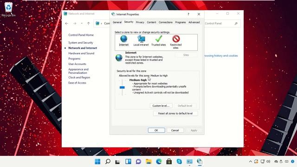The height and width of the screenshot is (167, 297).
Task: Switch to the Security tab
Action: [129, 22]
